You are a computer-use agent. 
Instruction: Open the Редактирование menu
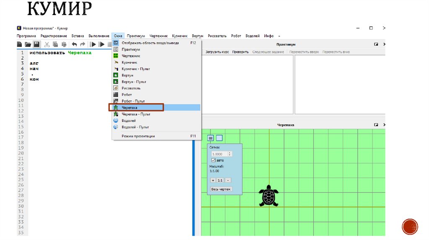(x=54, y=36)
